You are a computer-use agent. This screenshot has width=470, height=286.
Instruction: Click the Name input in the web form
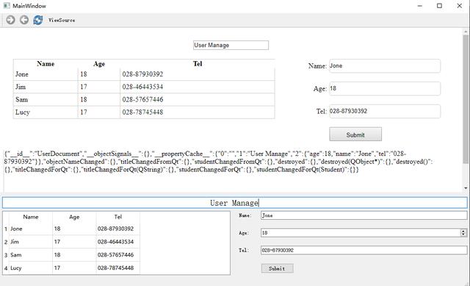pyautogui.click(x=385, y=65)
